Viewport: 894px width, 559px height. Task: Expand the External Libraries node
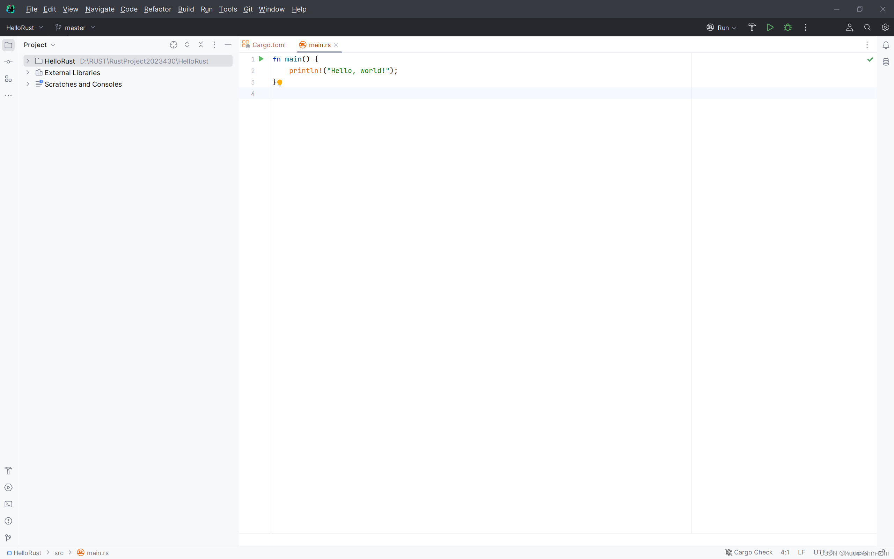pyautogui.click(x=27, y=72)
